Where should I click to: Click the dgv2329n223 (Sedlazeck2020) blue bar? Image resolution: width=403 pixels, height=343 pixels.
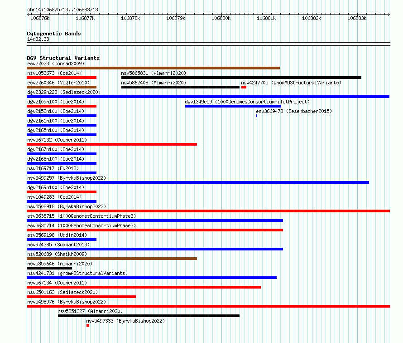pyautogui.click(x=208, y=97)
